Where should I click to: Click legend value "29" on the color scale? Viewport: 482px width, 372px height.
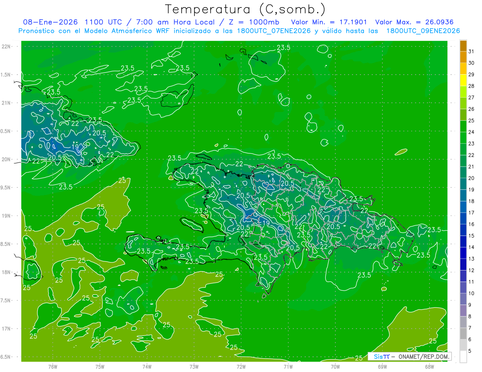click(472, 74)
